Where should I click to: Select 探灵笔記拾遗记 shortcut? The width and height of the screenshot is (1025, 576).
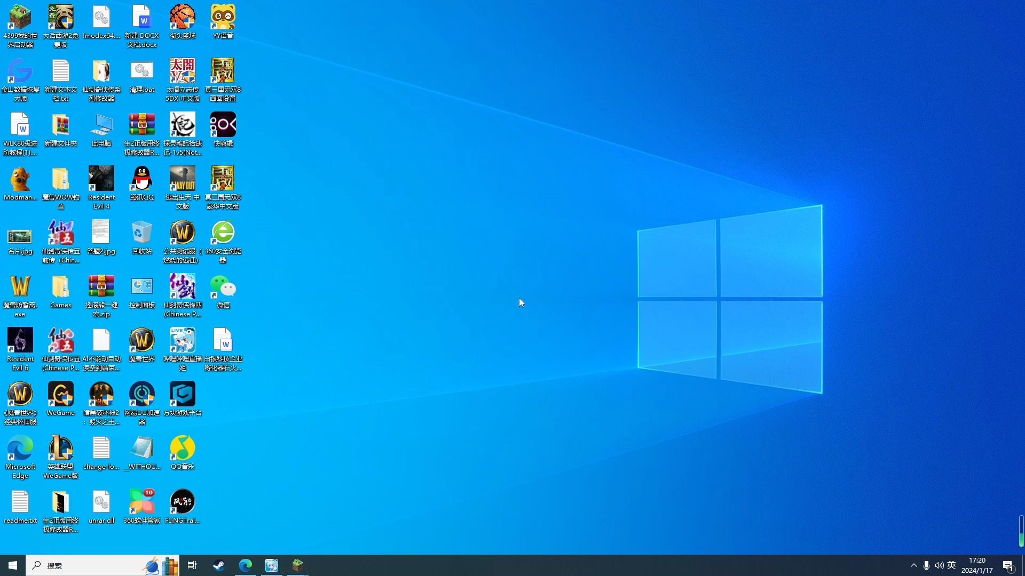[183, 133]
